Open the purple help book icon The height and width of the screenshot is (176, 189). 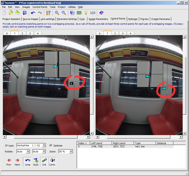(x=101, y=13)
